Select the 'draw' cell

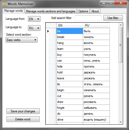click(70, 102)
